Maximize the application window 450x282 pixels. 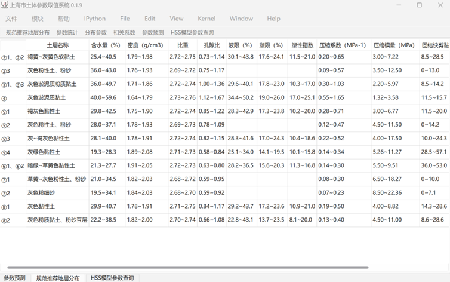(x=419, y=5)
